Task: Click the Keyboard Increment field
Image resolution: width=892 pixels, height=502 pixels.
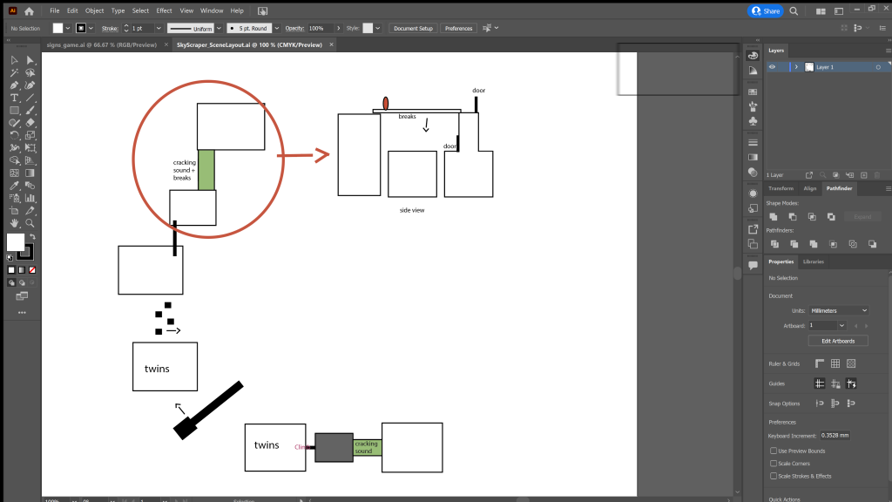Action: tap(835, 436)
